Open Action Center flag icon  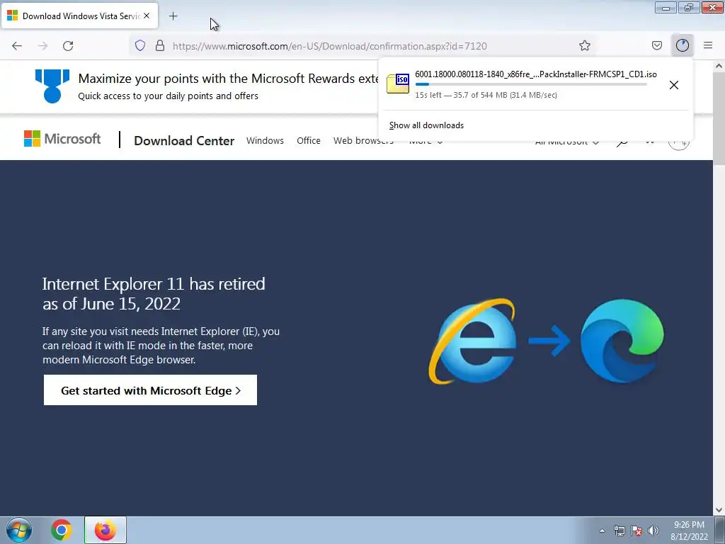pos(636,531)
